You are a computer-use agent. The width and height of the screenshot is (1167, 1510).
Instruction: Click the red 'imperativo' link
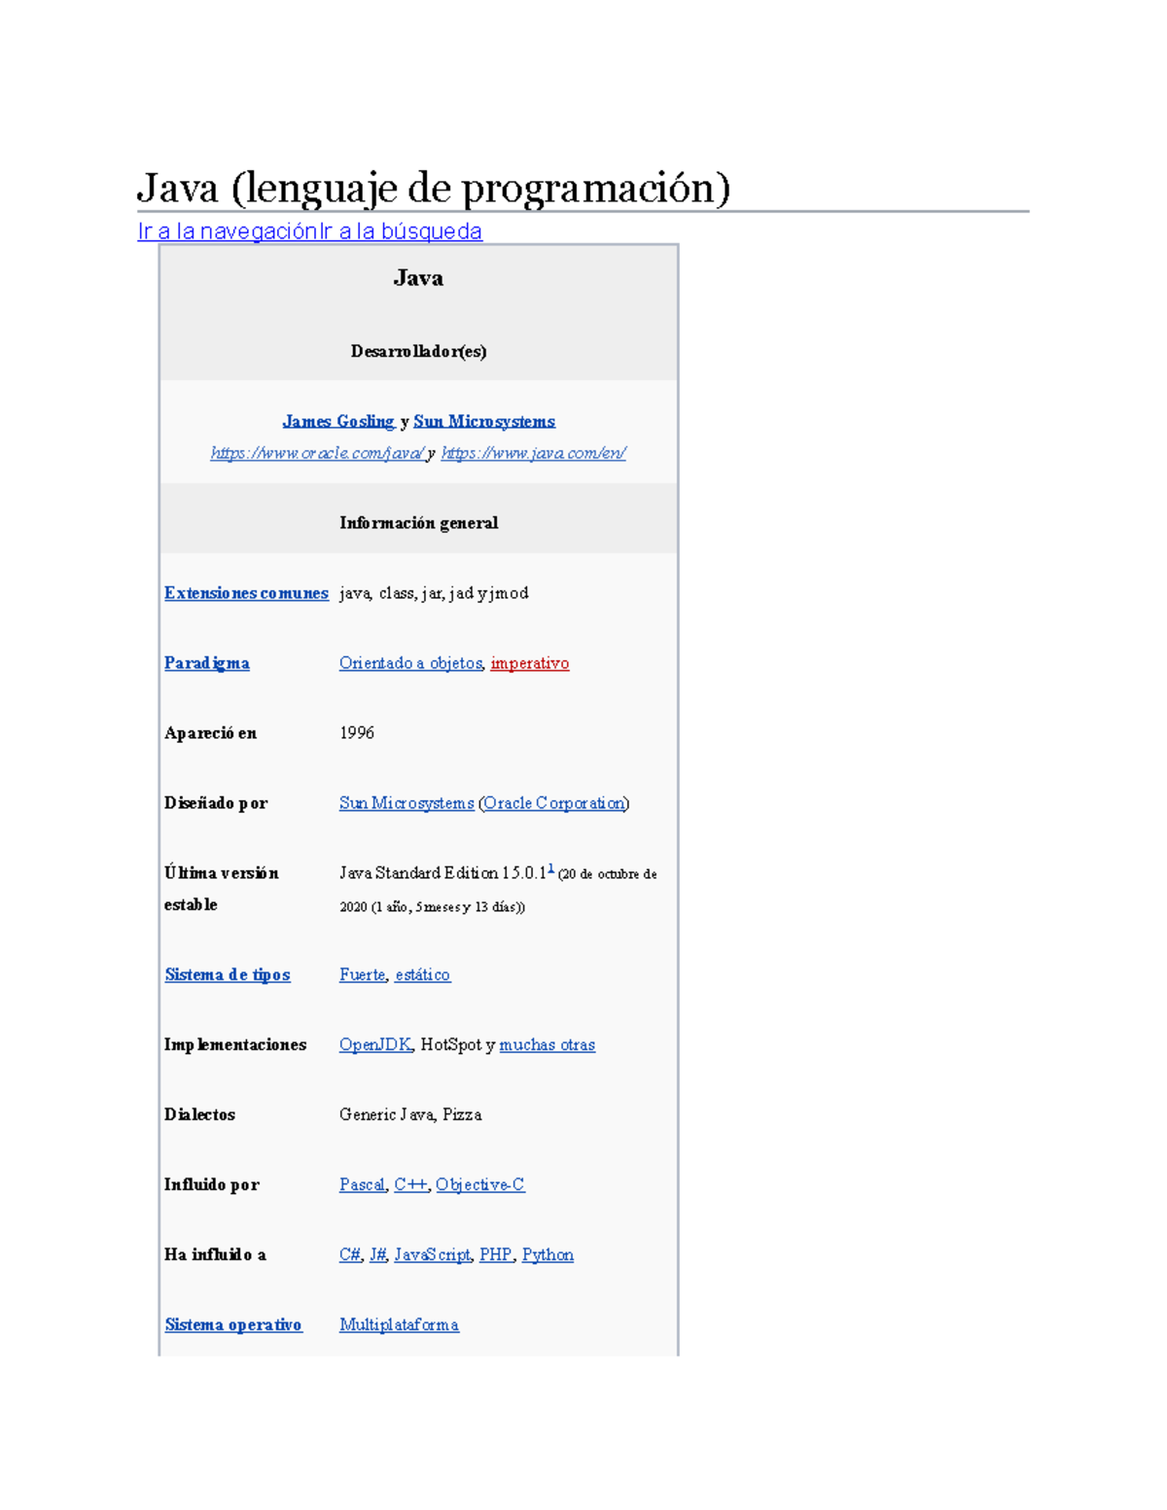click(530, 663)
